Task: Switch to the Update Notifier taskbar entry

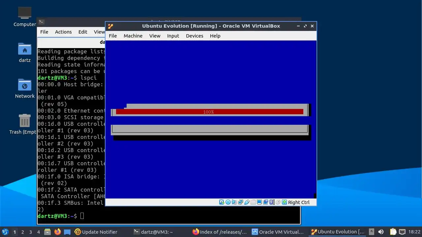Action: click(x=96, y=232)
